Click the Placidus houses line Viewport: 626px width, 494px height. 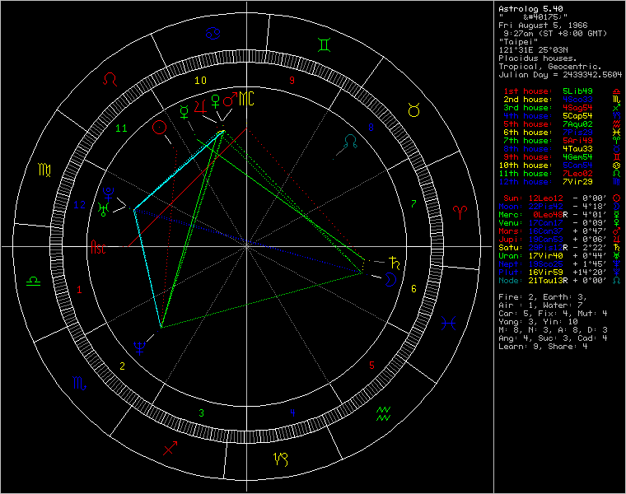pyautogui.click(x=537, y=58)
